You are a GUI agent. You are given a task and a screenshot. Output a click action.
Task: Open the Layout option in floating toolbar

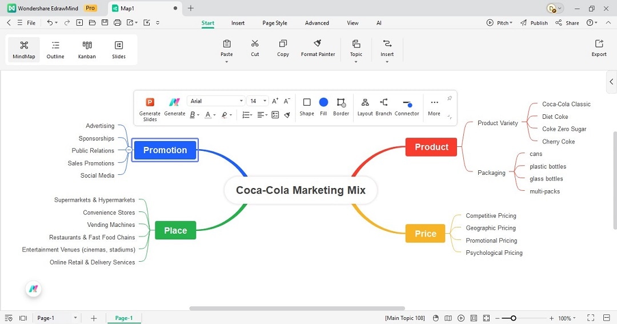tap(364, 107)
